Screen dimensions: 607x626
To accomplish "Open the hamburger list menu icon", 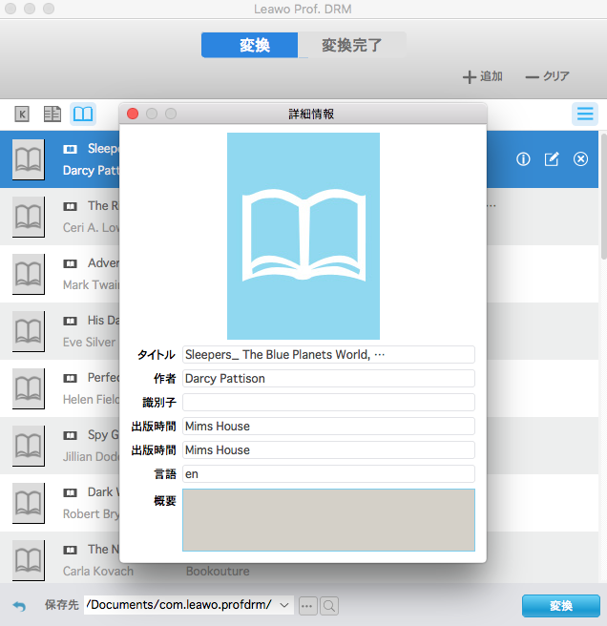I will (585, 115).
